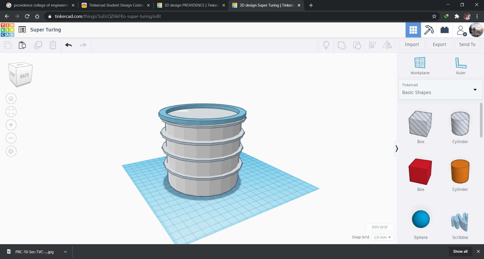Select the Workplane tool

click(x=420, y=66)
